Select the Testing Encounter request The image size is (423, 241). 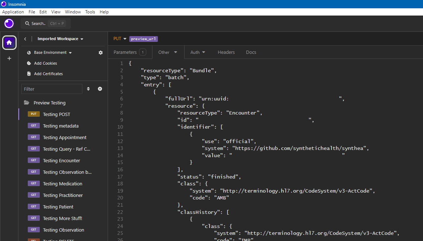click(x=61, y=160)
